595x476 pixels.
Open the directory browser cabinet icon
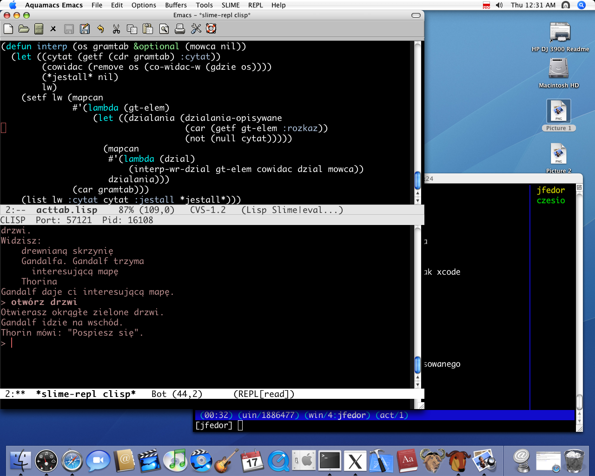click(x=39, y=29)
